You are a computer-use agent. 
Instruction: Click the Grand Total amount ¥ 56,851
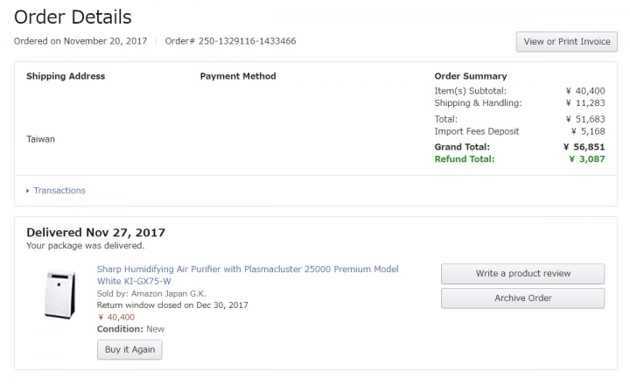pos(584,147)
